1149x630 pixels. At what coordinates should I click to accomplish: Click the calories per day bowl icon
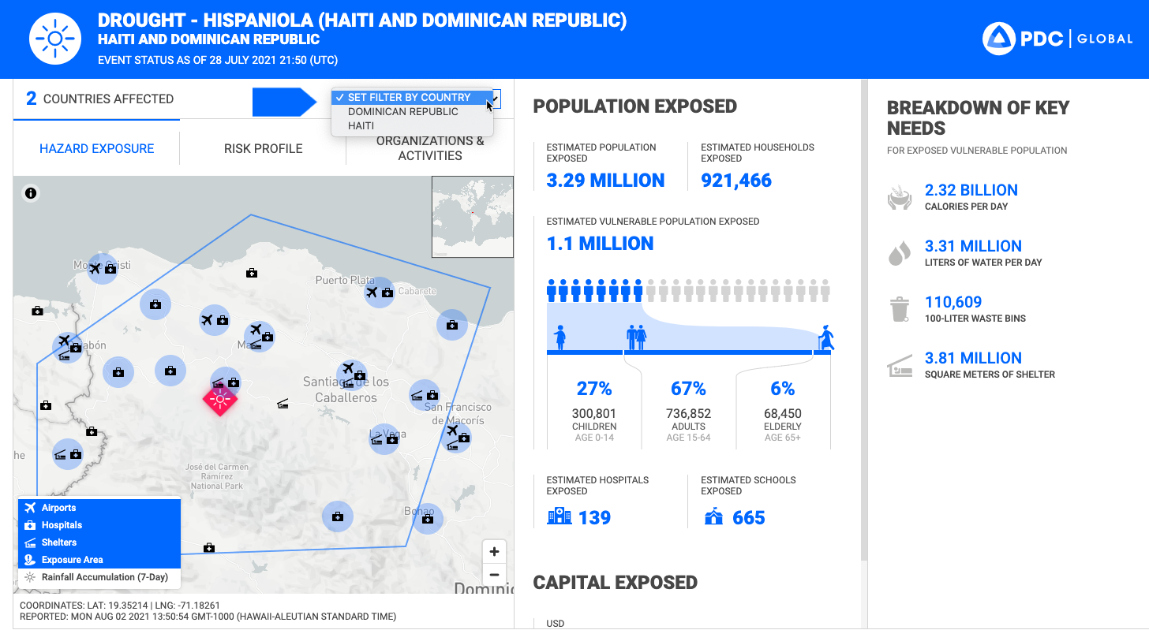[900, 198]
